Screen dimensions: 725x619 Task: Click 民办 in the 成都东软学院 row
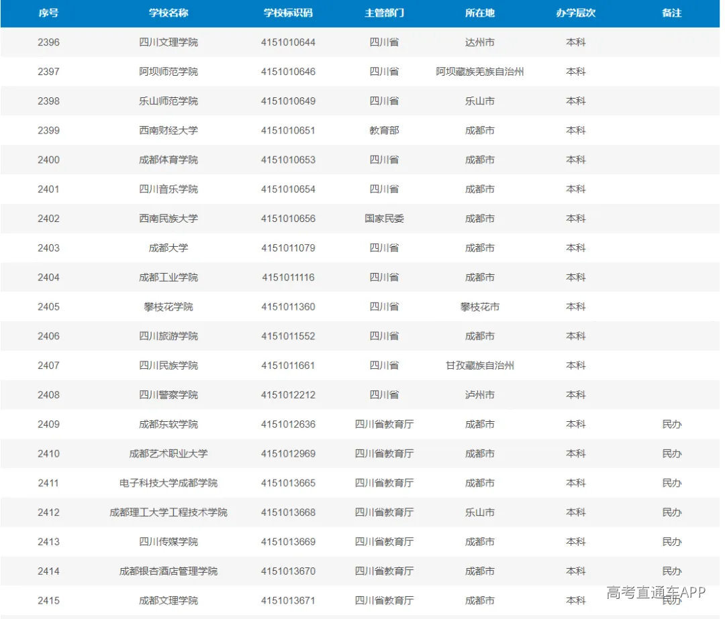672,424
